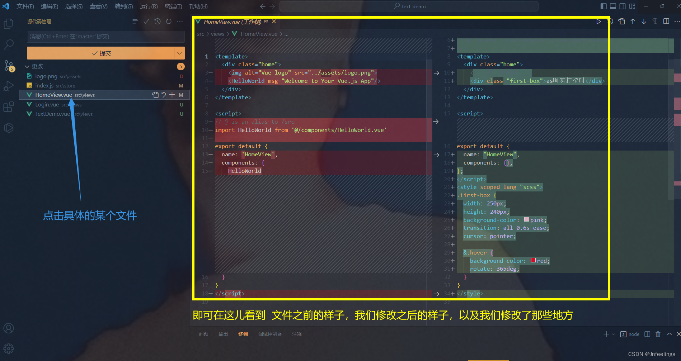The height and width of the screenshot is (361, 681).
Task: Toggle secondary side bar visibility
Action: click(623, 6)
